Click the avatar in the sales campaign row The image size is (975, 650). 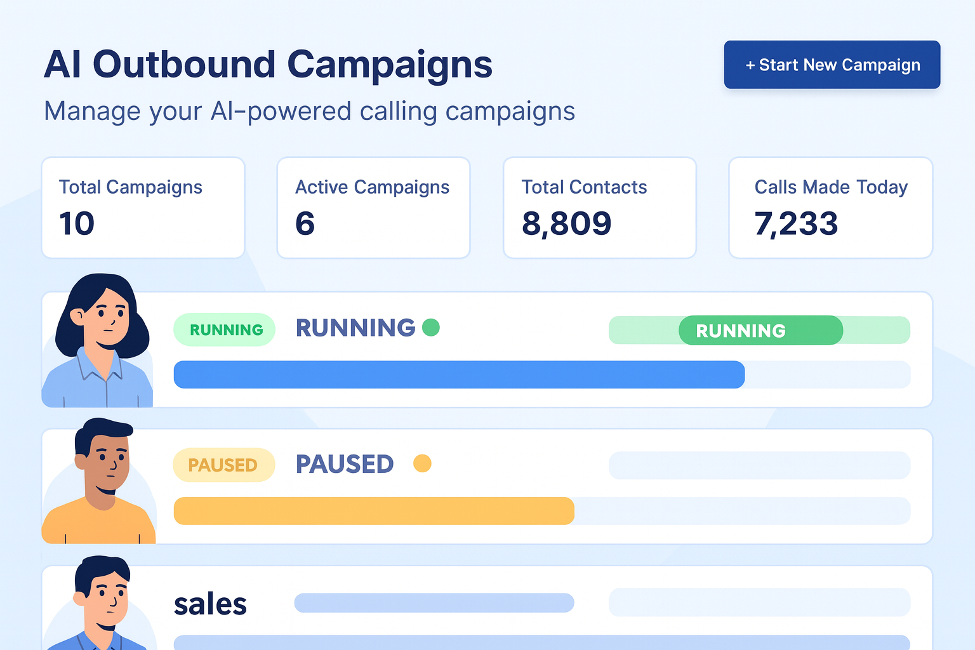click(x=98, y=603)
